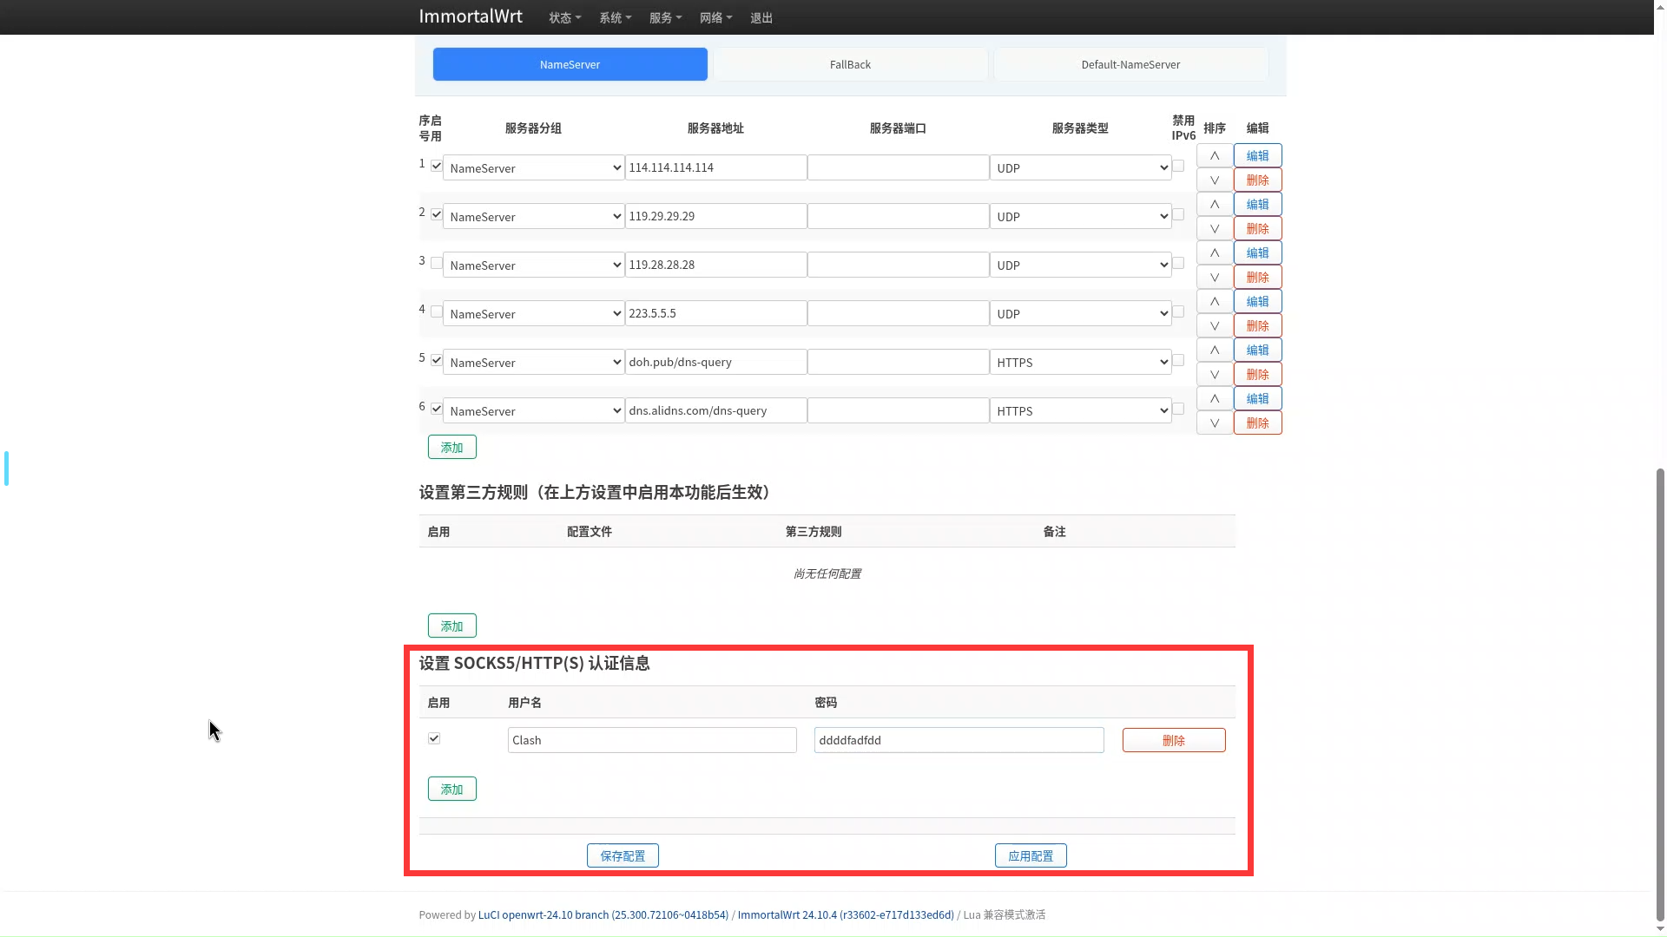1667x937 pixels.
Task: Open the ImmortalWrt 24.10.4 footer link
Action: click(846, 914)
